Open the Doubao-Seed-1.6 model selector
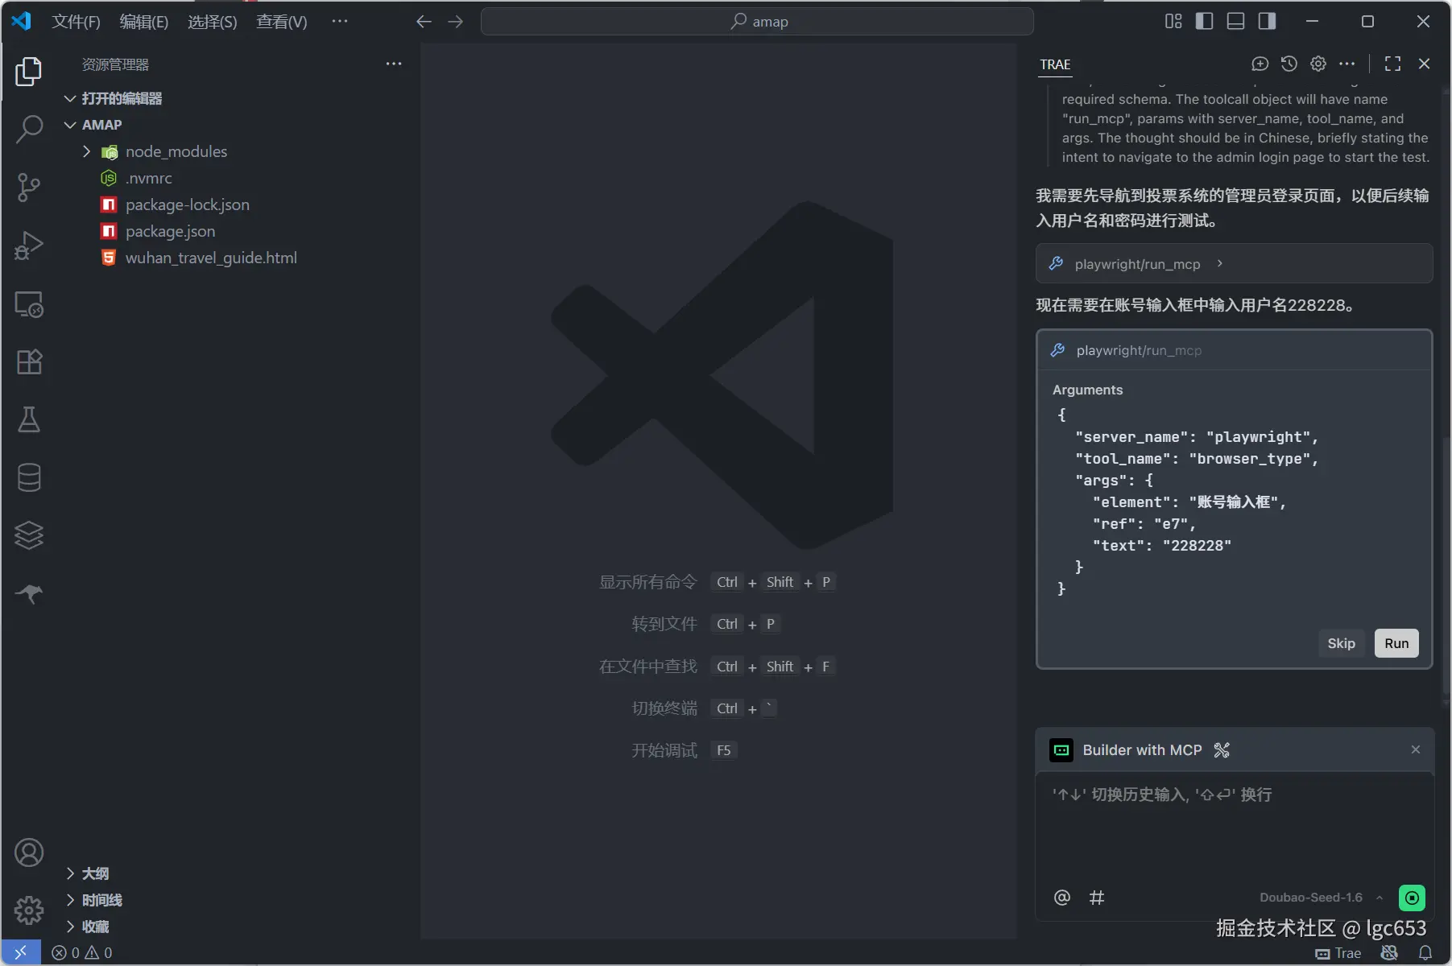Viewport: 1452px width, 966px height. coord(1321,898)
